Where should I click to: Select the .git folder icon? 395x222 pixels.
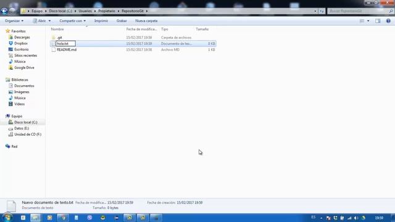(x=54, y=38)
